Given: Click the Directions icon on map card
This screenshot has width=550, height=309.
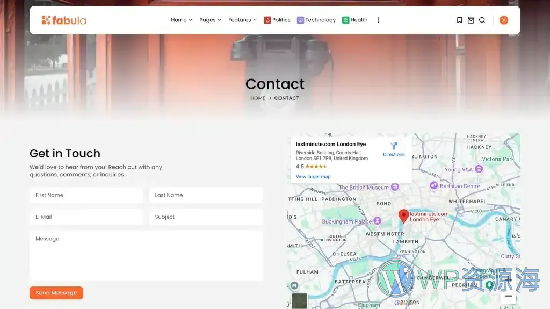Looking at the screenshot, I should coord(394,146).
